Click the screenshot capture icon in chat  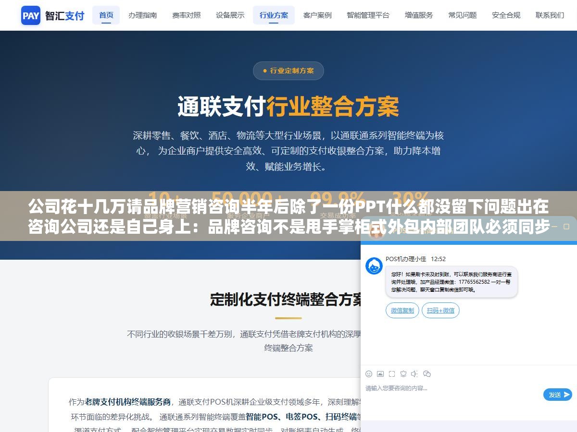click(x=392, y=373)
